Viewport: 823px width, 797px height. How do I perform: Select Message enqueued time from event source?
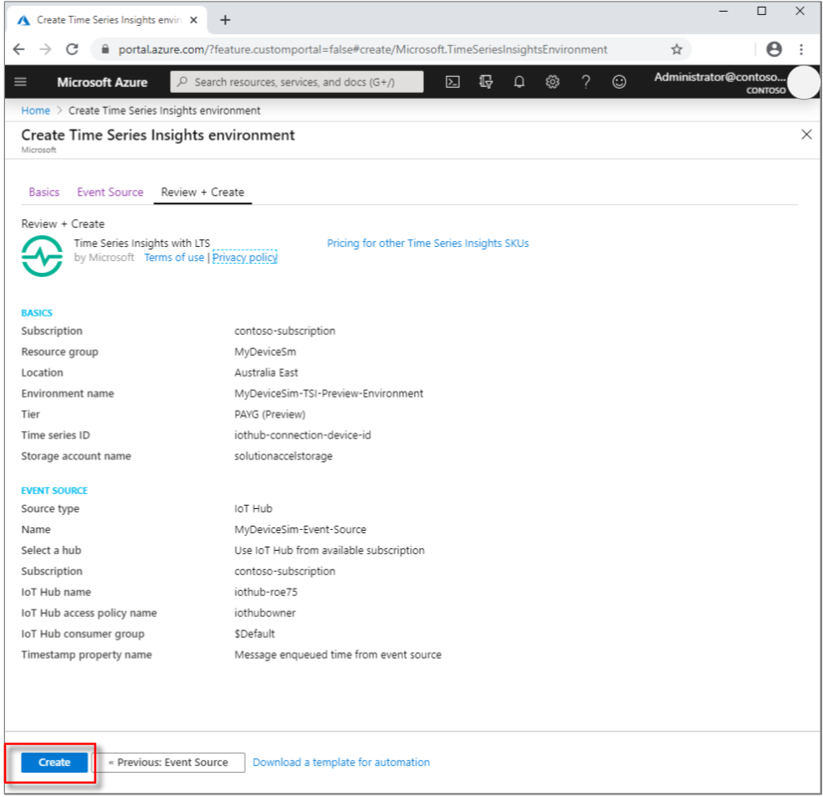338,655
